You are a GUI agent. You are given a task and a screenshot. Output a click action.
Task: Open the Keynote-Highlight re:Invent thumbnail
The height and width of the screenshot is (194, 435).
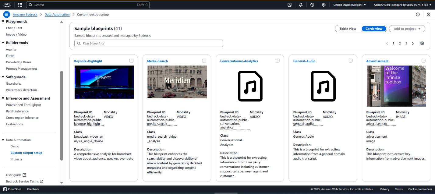click(x=104, y=82)
